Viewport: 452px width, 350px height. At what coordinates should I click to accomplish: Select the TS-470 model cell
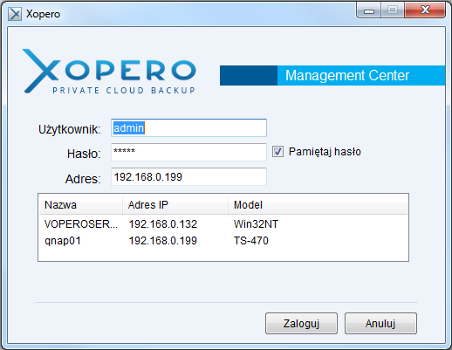(x=251, y=241)
